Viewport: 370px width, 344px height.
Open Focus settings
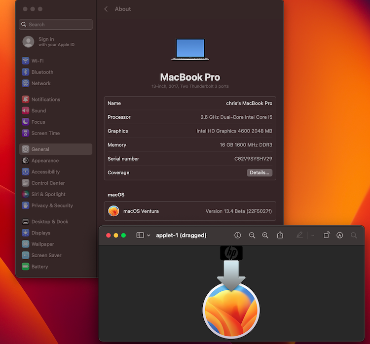pos(56,122)
